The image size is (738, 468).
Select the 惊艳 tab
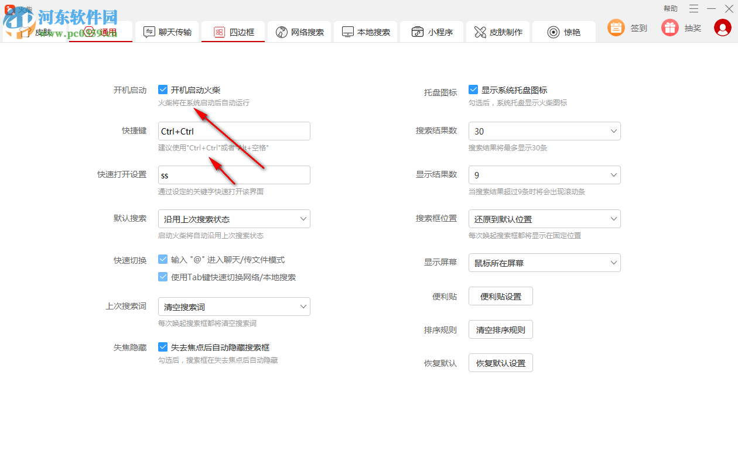click(563, 32)
